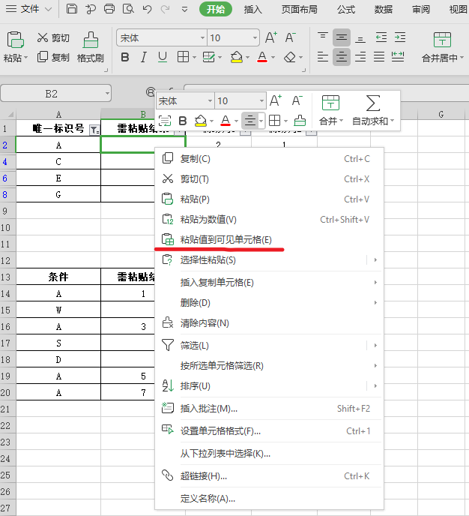The width and height of the screenshot is (469, 516).
Task: Click the ribbon eraser clear icon
Action: click(x=290, y=57)
